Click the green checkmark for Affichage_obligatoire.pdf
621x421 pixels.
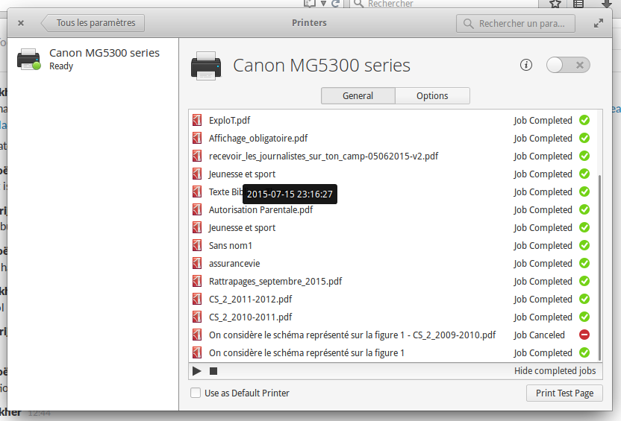[584, 138]
